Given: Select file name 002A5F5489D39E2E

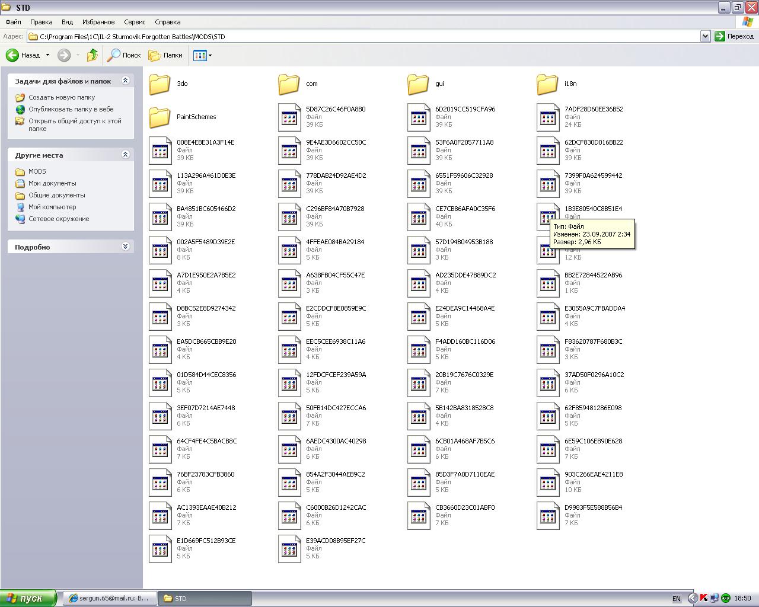Looking at the screenshot, I should pos(206,242).
